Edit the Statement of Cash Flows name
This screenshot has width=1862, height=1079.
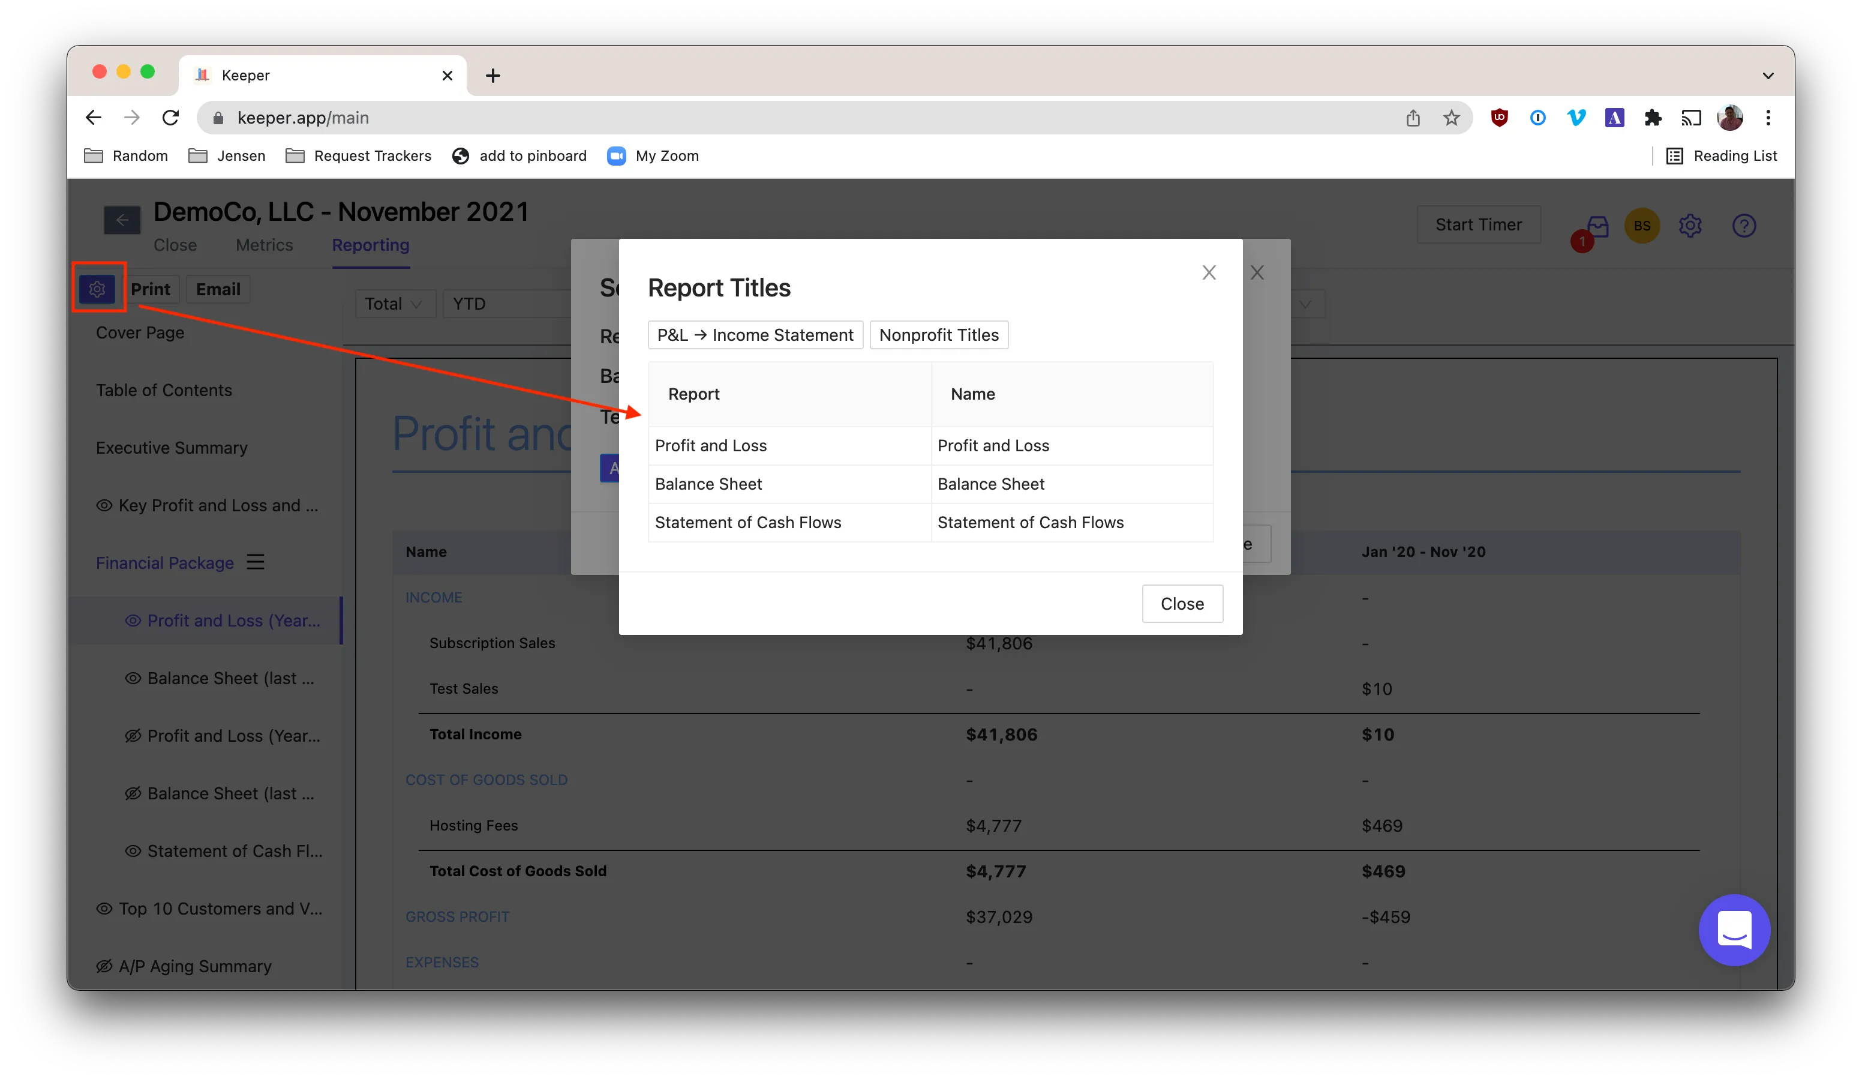pyautogui.click(x=1071, y=523)
